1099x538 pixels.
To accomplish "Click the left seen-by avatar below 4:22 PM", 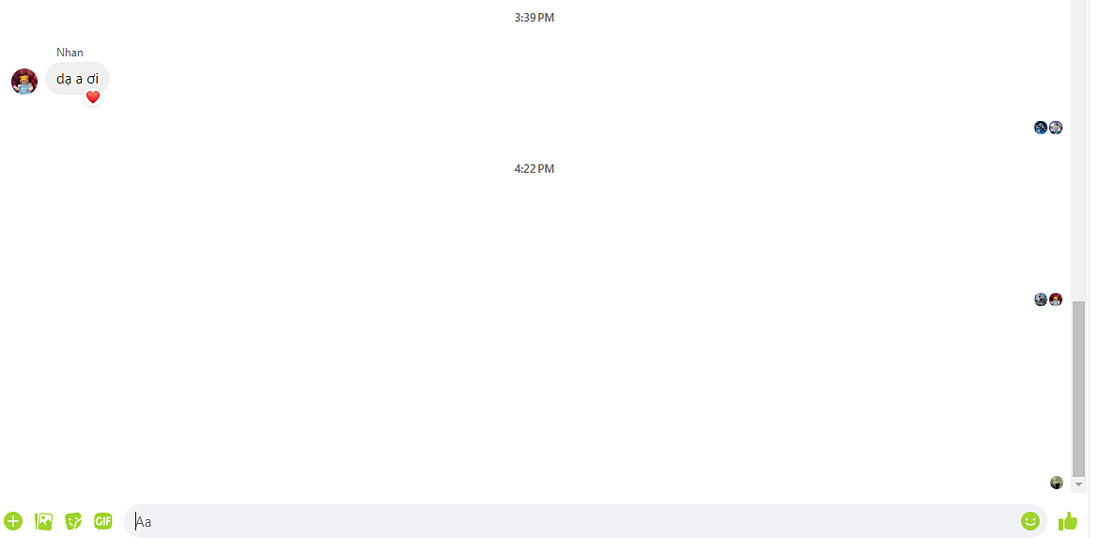I will click(1041, 300).
